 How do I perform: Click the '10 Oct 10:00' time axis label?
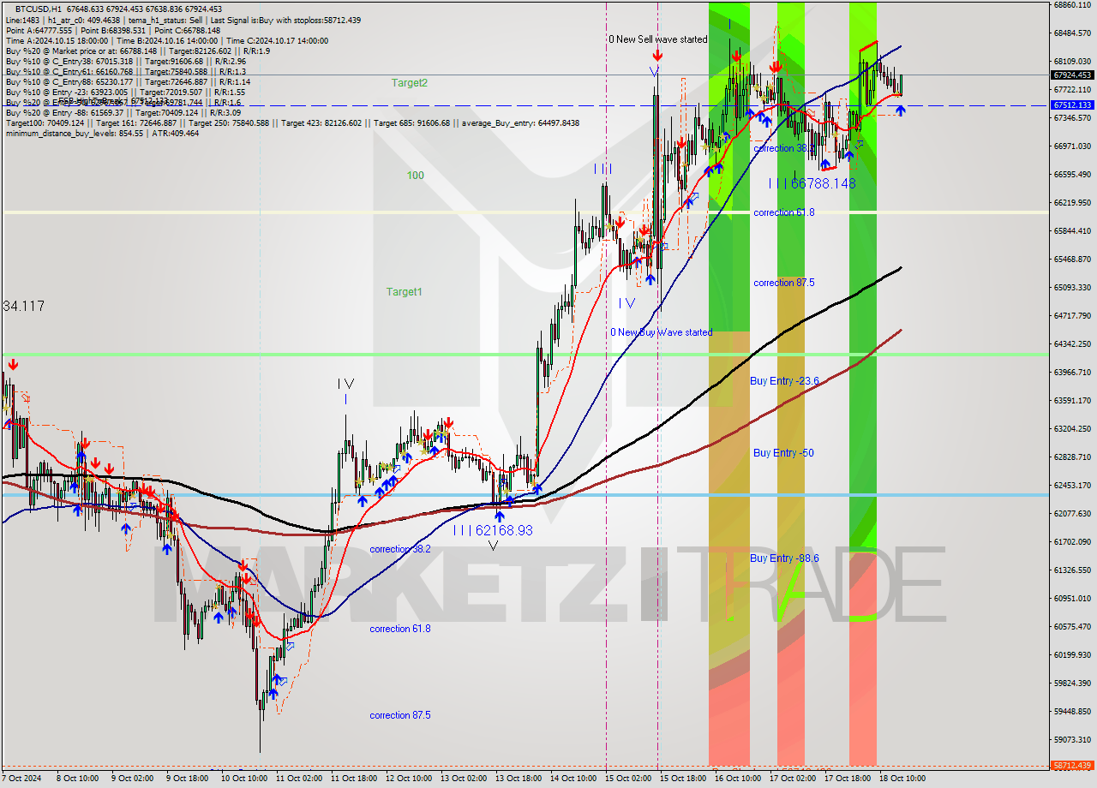[x=243, y=779]
